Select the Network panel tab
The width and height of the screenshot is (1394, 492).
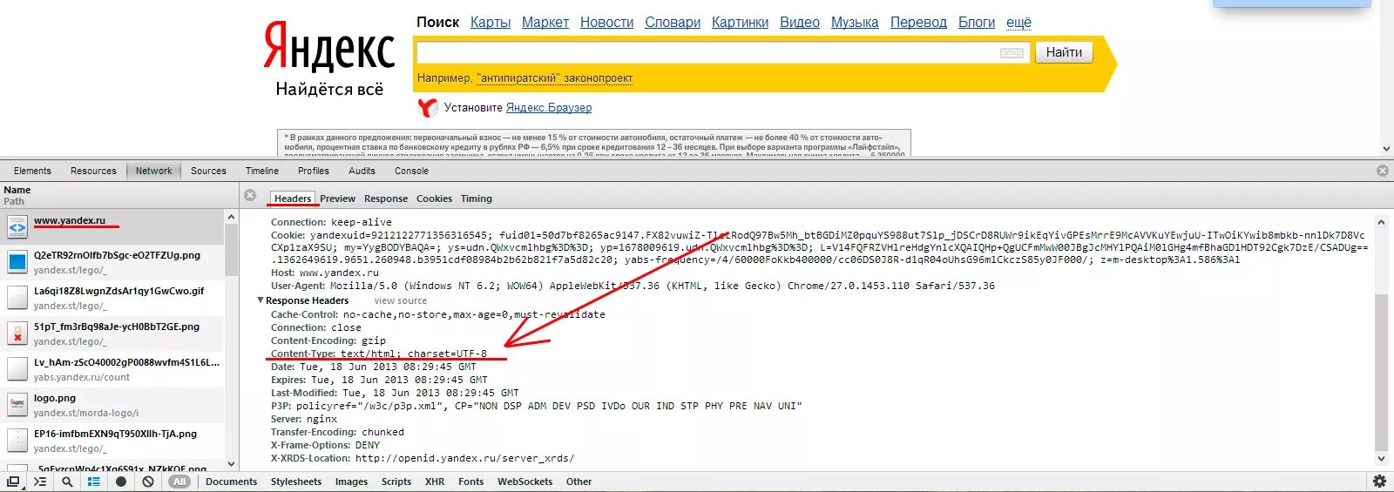click(x=153, y=171)
